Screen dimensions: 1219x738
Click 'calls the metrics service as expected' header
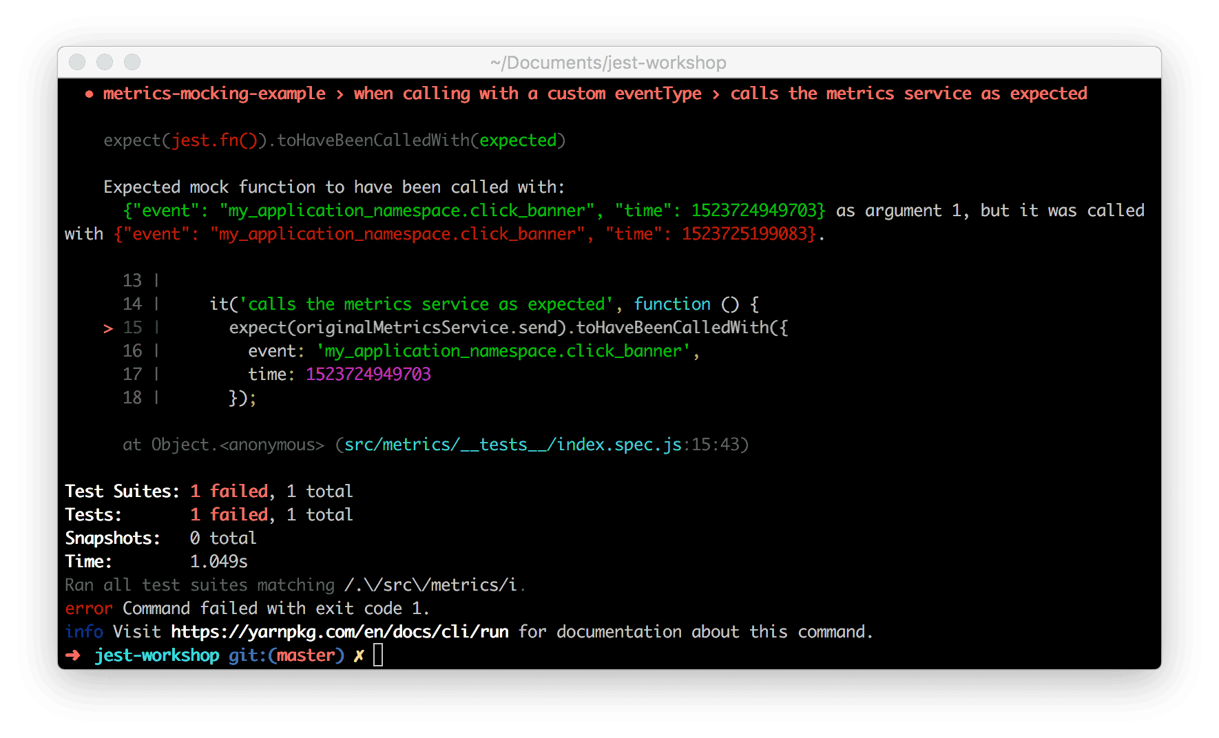[908, 94]
